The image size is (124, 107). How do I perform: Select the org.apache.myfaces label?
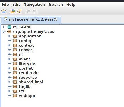click(x=34, y=32)
